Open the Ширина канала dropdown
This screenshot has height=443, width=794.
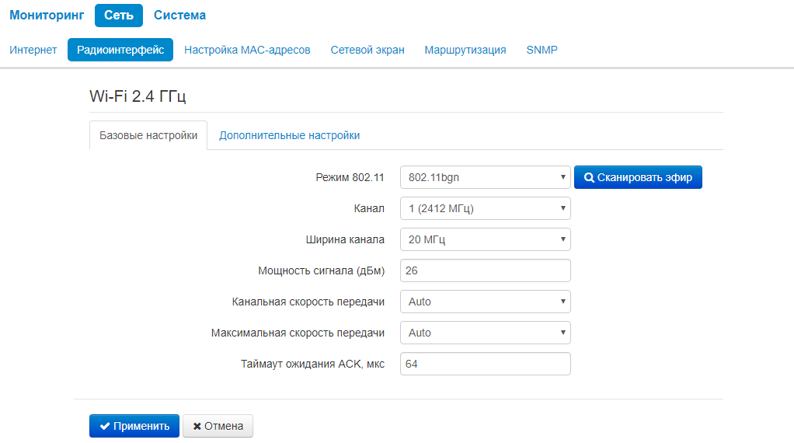(485, 239)
